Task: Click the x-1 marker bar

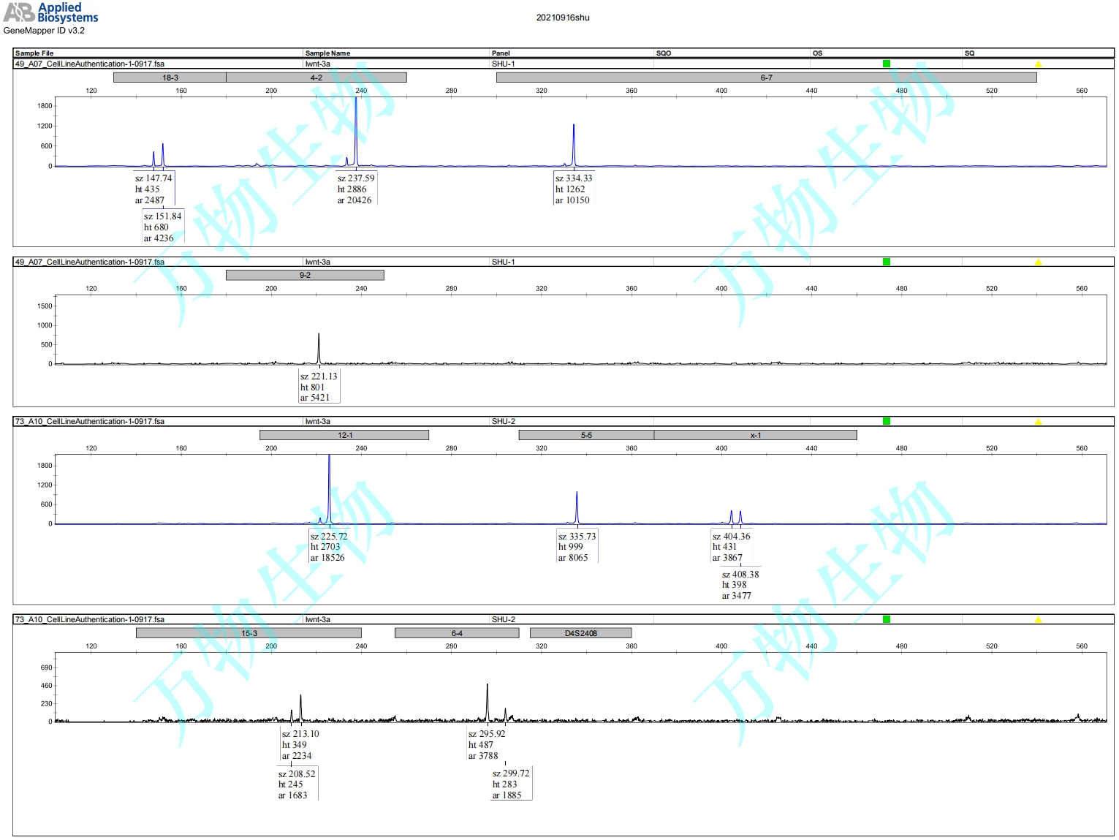Action: click(x=755, y=435)
